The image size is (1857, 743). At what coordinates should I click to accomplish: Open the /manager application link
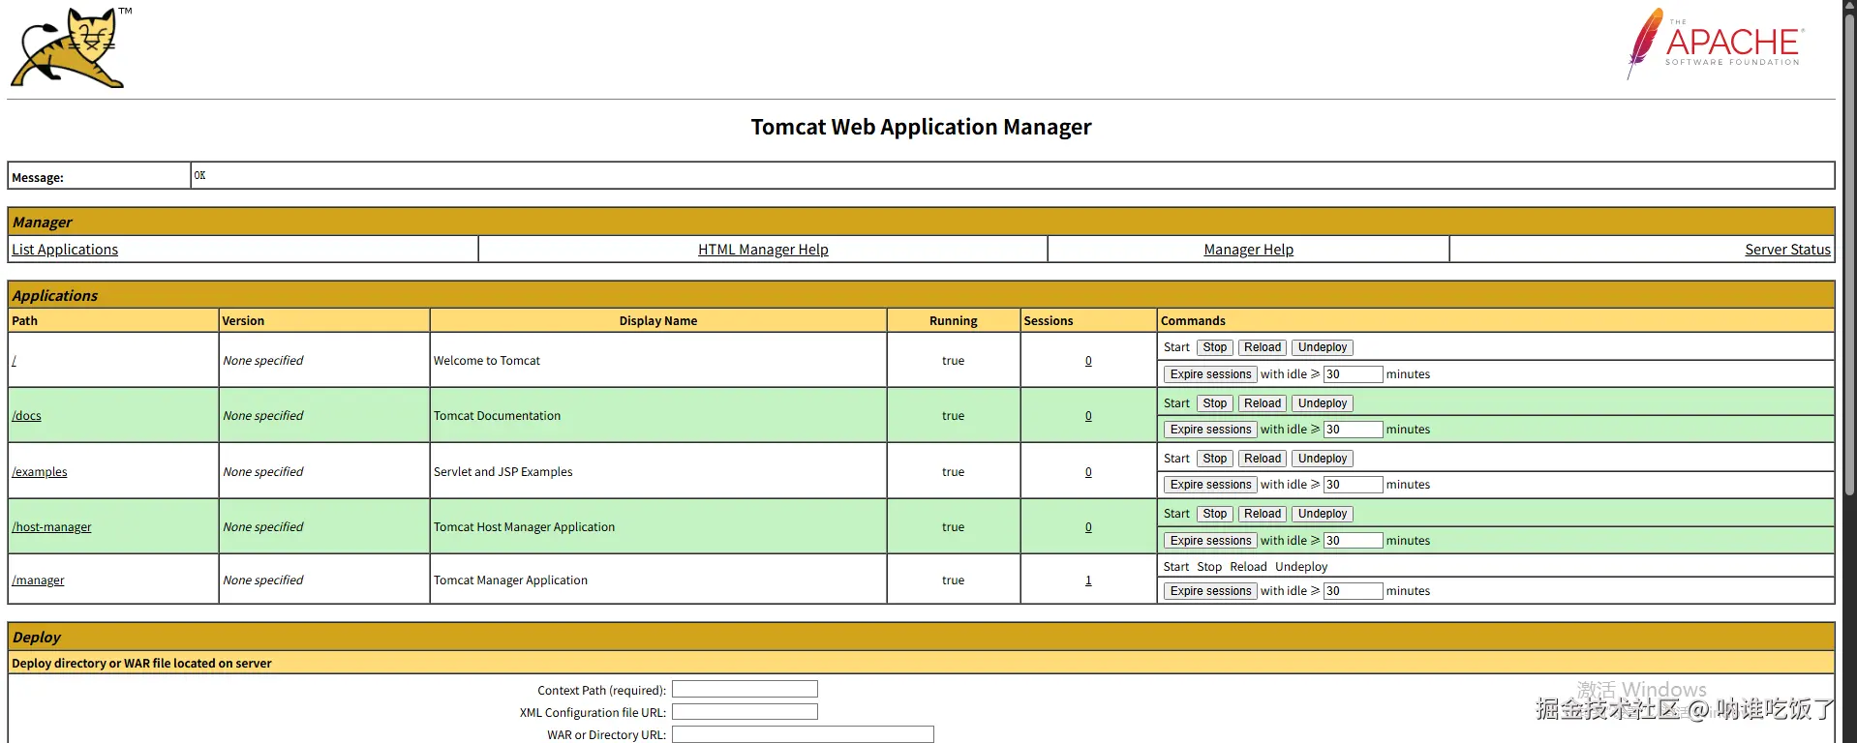pyautogui.click(x=38, y=580)
